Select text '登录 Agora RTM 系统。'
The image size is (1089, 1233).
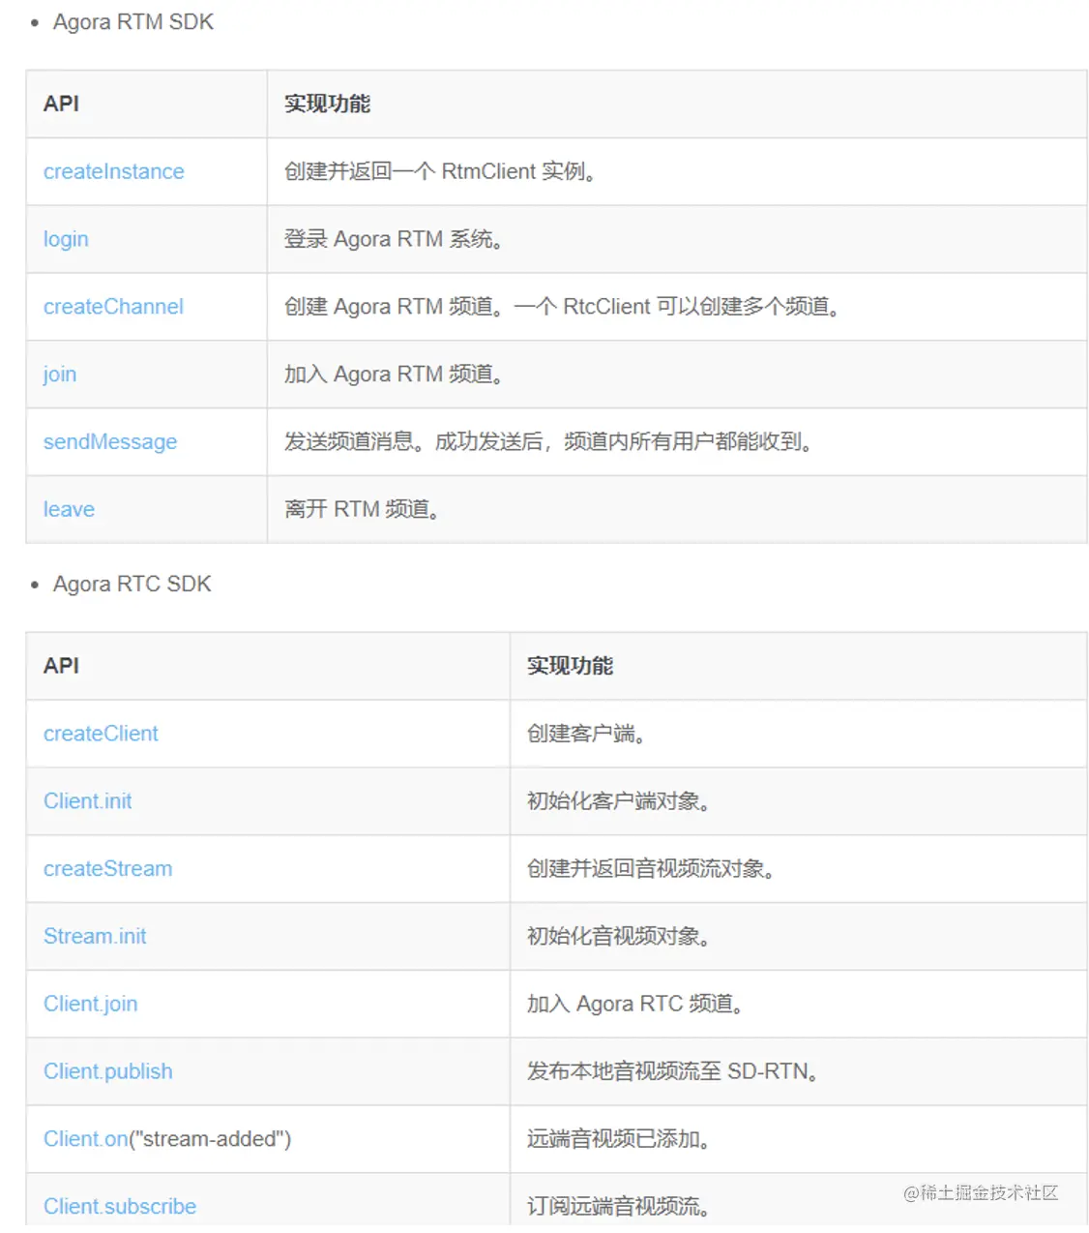pyautogui.click(x=394, y=239)
